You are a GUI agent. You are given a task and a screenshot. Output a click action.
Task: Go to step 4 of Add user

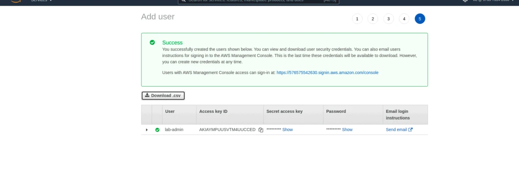404,19
